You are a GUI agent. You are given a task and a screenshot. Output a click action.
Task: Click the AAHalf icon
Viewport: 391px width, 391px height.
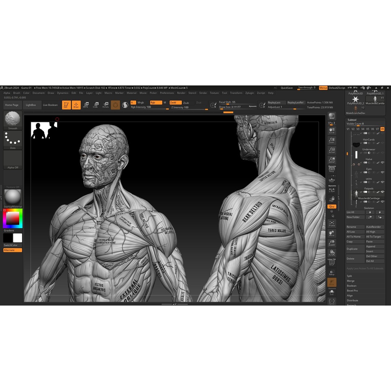[332, 160]
